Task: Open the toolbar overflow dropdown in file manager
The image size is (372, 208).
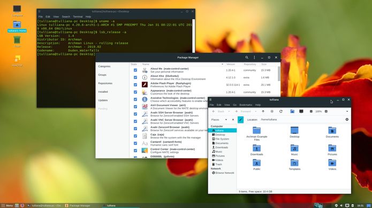Action: (x=347, y=111)
